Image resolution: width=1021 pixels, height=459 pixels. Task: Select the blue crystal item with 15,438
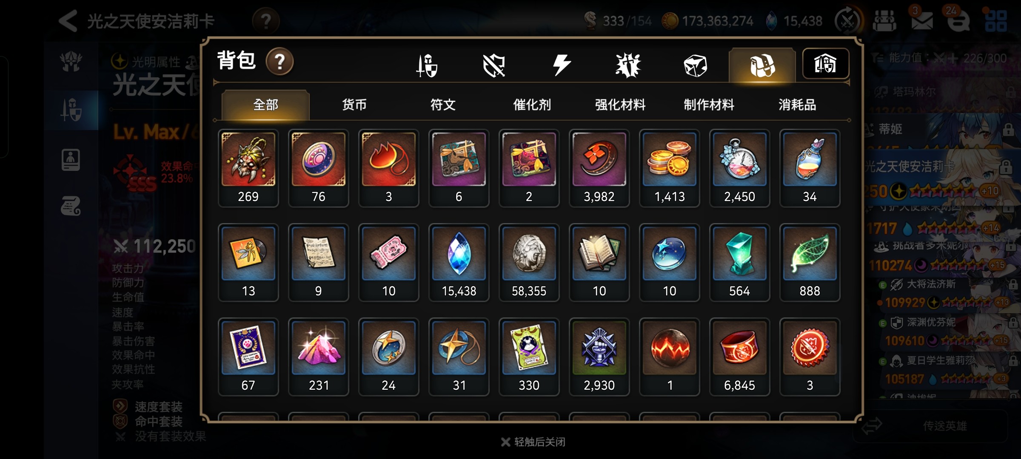(459, 262)
